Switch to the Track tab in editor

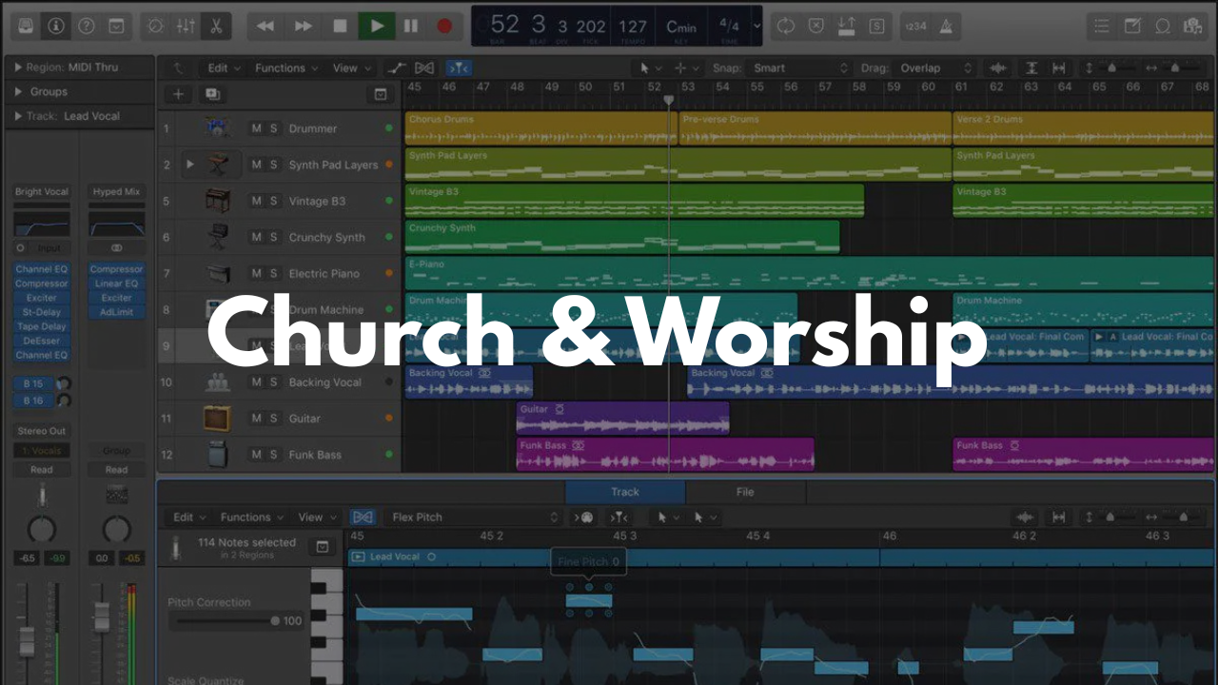pos(625,492)
